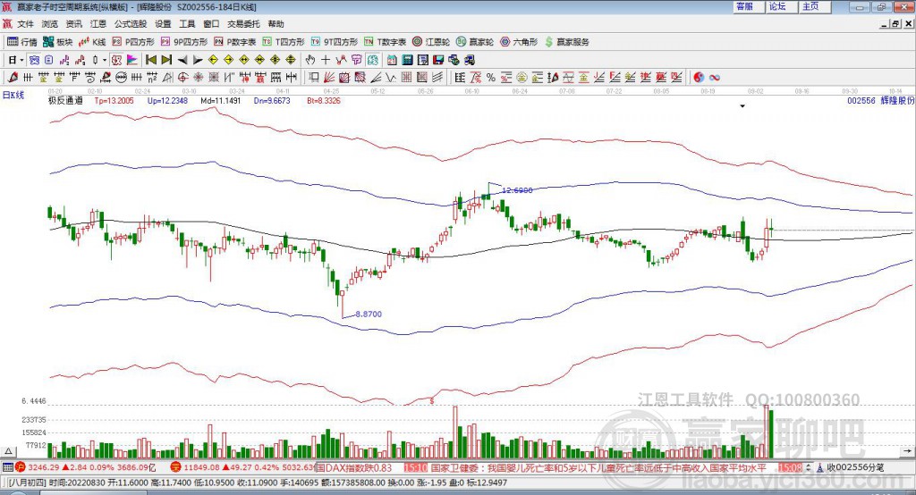The width and height of the screenshot is (916, 495).
Task: Open the P数字表 number table
Action: pos(235,42)
